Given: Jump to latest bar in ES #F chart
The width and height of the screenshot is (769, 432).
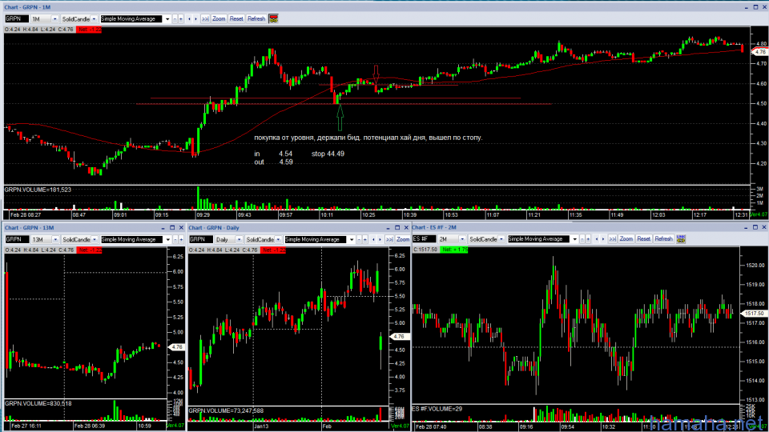Looking at the screenshot, I should click(x=611, y=239).
